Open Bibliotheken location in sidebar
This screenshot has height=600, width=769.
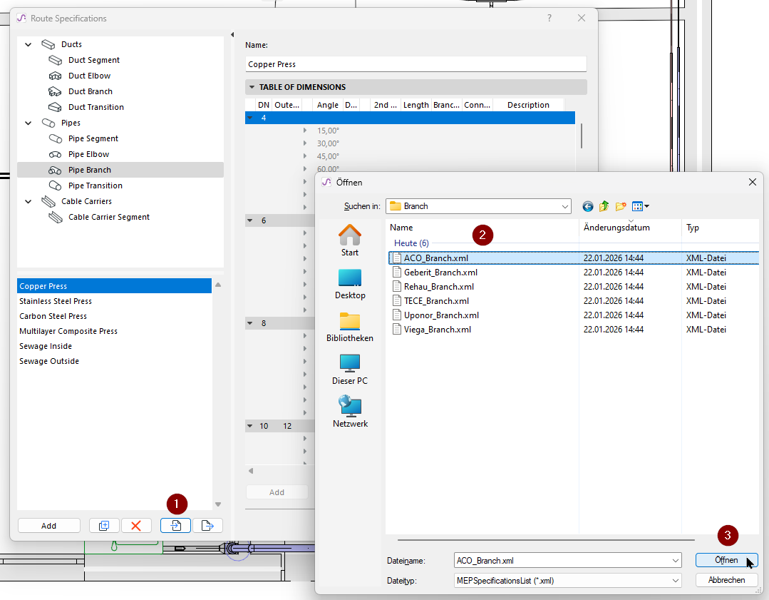tap(350, 327)
